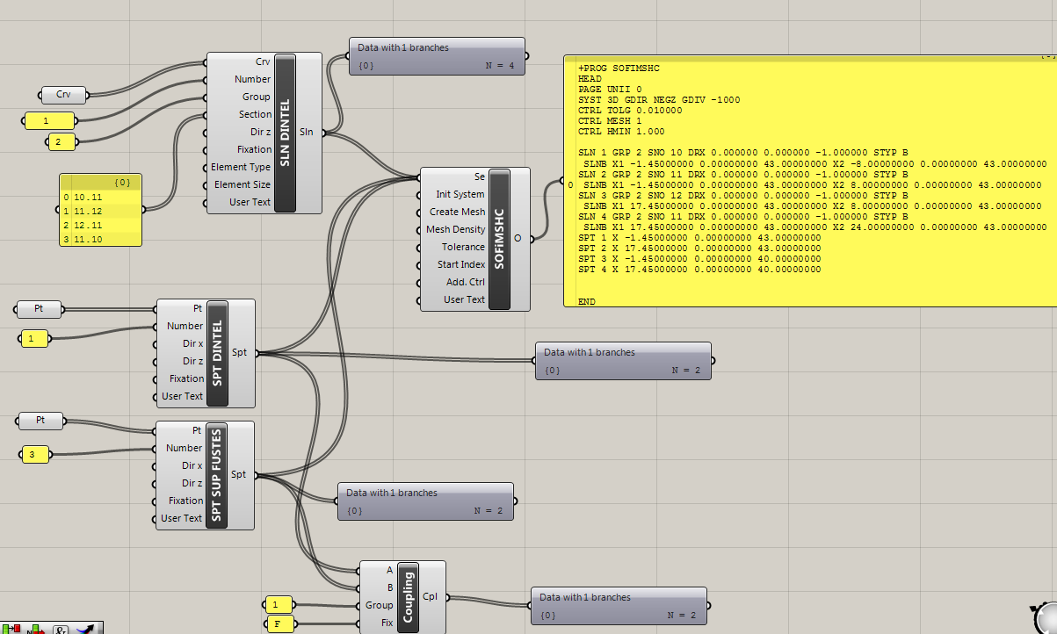Click the data flow icon in bottom-left toolbar

[12, 629]
